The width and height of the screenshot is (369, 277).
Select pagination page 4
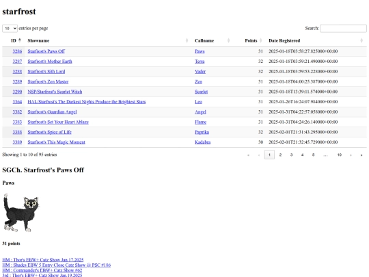click(302, 155)
